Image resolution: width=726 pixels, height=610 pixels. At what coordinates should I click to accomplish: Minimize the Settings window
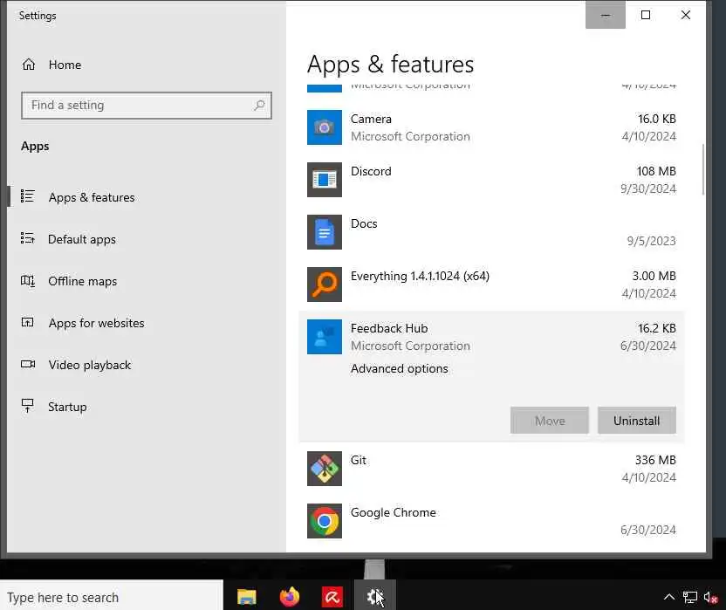[606, 15]
